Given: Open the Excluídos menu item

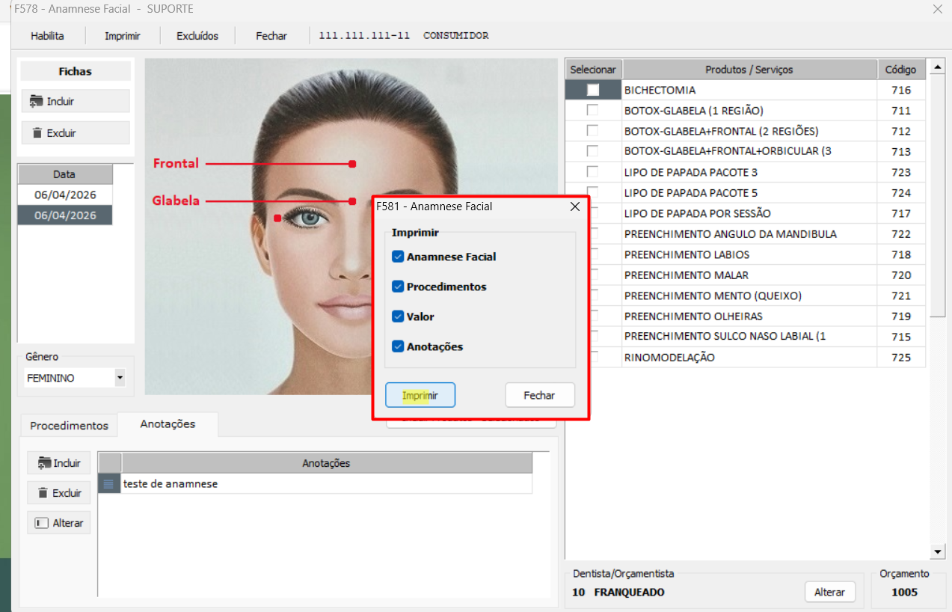Looking at the screenshot, I should [x=197, y=35].
